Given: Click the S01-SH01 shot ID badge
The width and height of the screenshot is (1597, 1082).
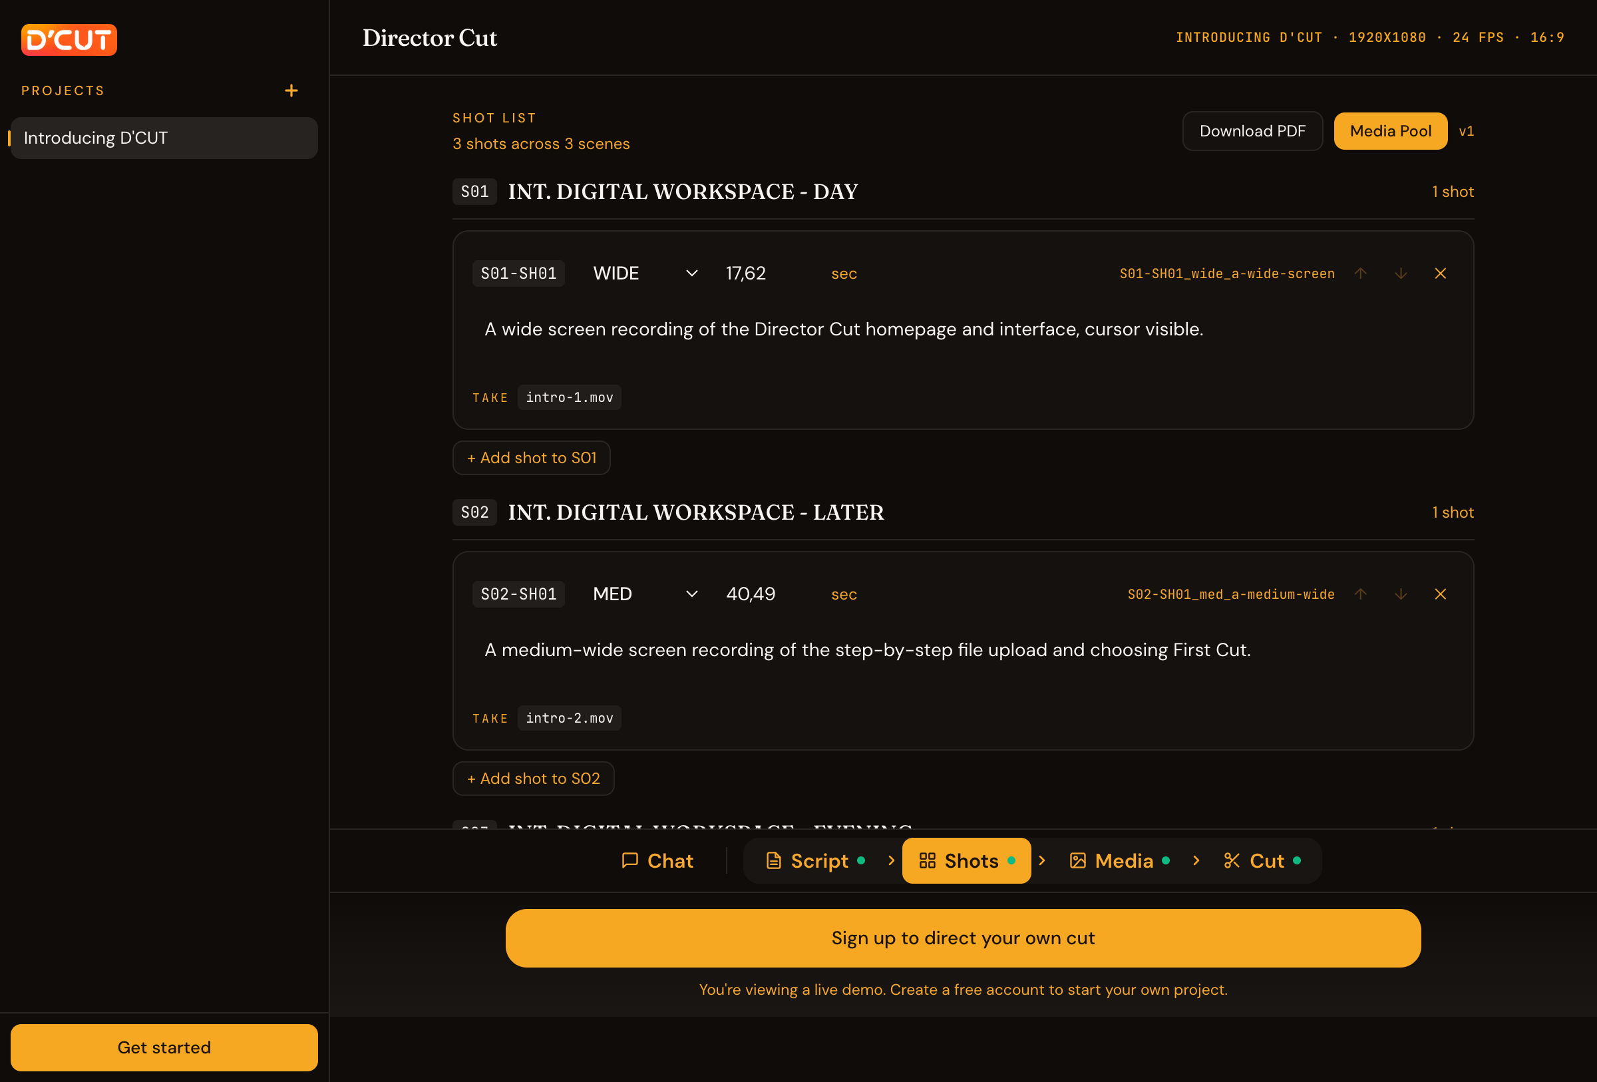Looking at the screenshot, I should click(x=518, y=273).
